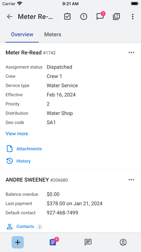Open the Attachments link
The height and width of the screenshot is (252, 141).
pyautogui.click(x=29, y=149)
